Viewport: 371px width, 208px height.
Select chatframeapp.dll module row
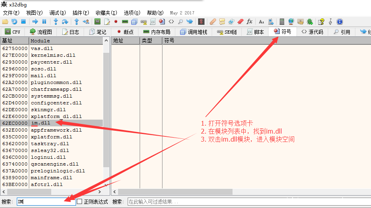click(x=52, y=89)
